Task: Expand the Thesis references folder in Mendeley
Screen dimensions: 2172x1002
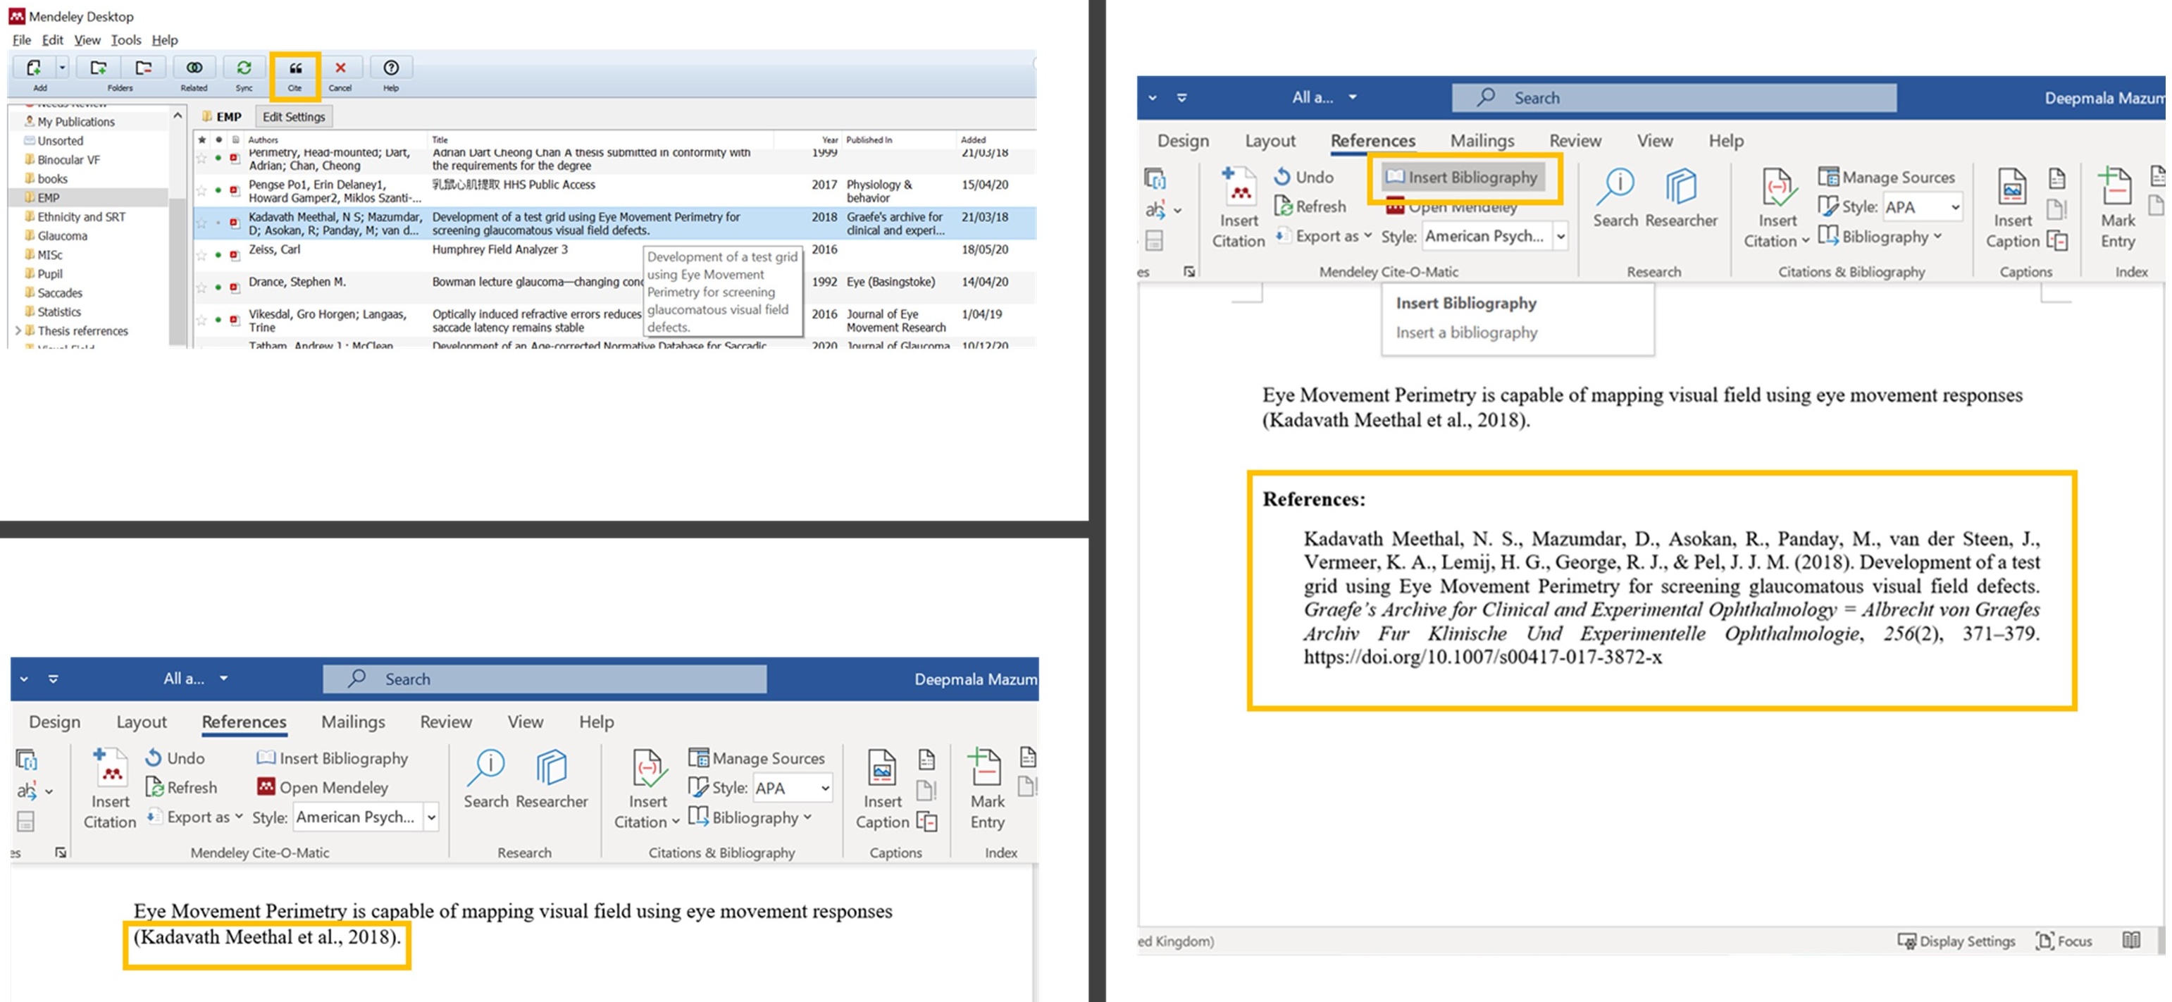Action: [18, 330]
